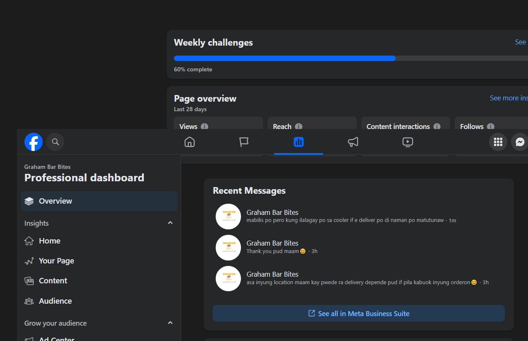Open Audience in the sidebar
Viewport: 528px width, 341px height.
coord(99,301)
